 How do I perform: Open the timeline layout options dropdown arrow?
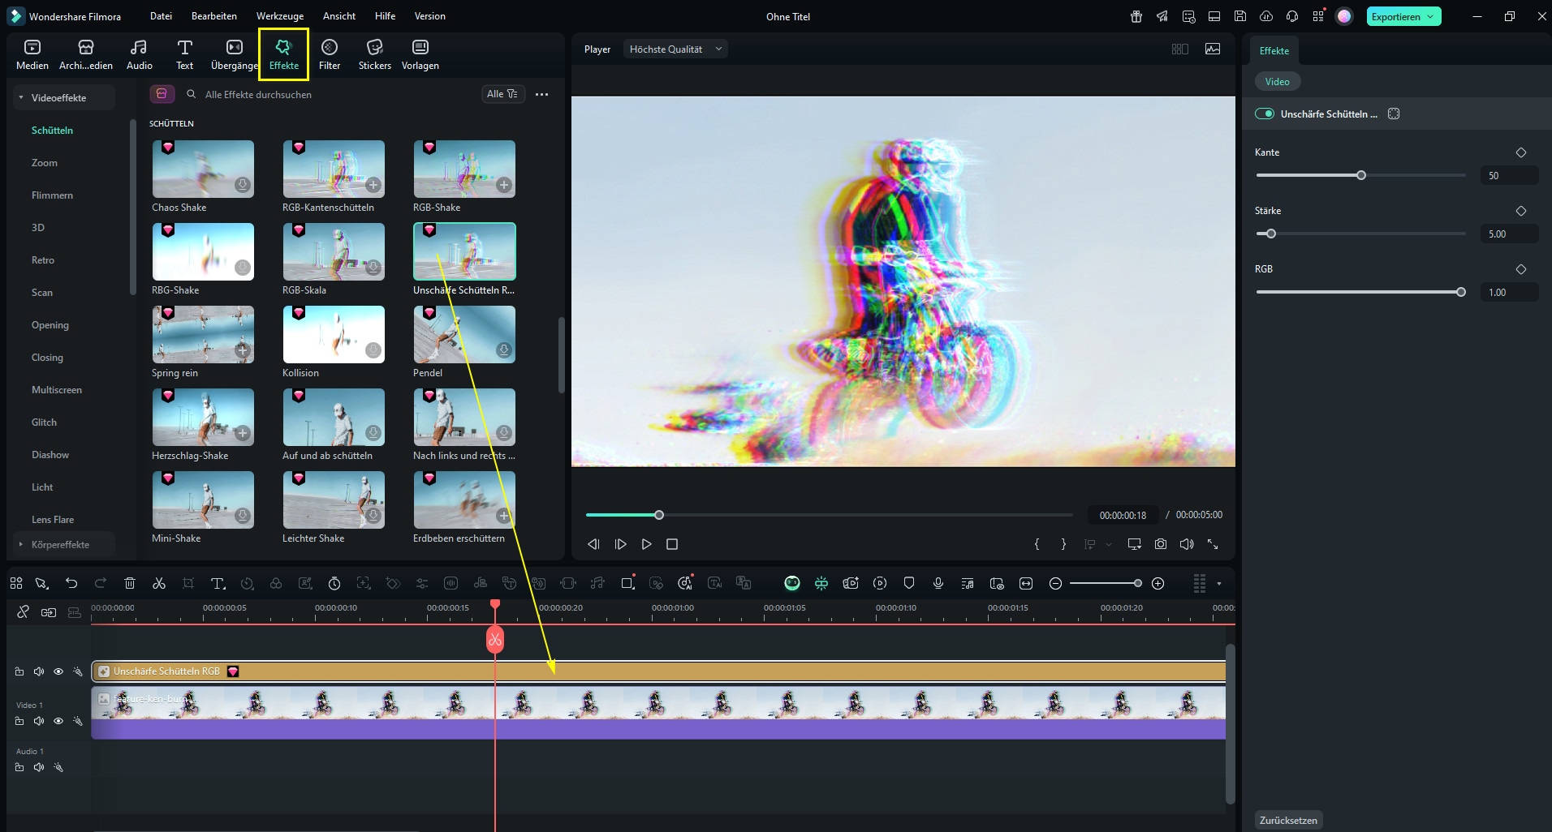[1218, 583]
